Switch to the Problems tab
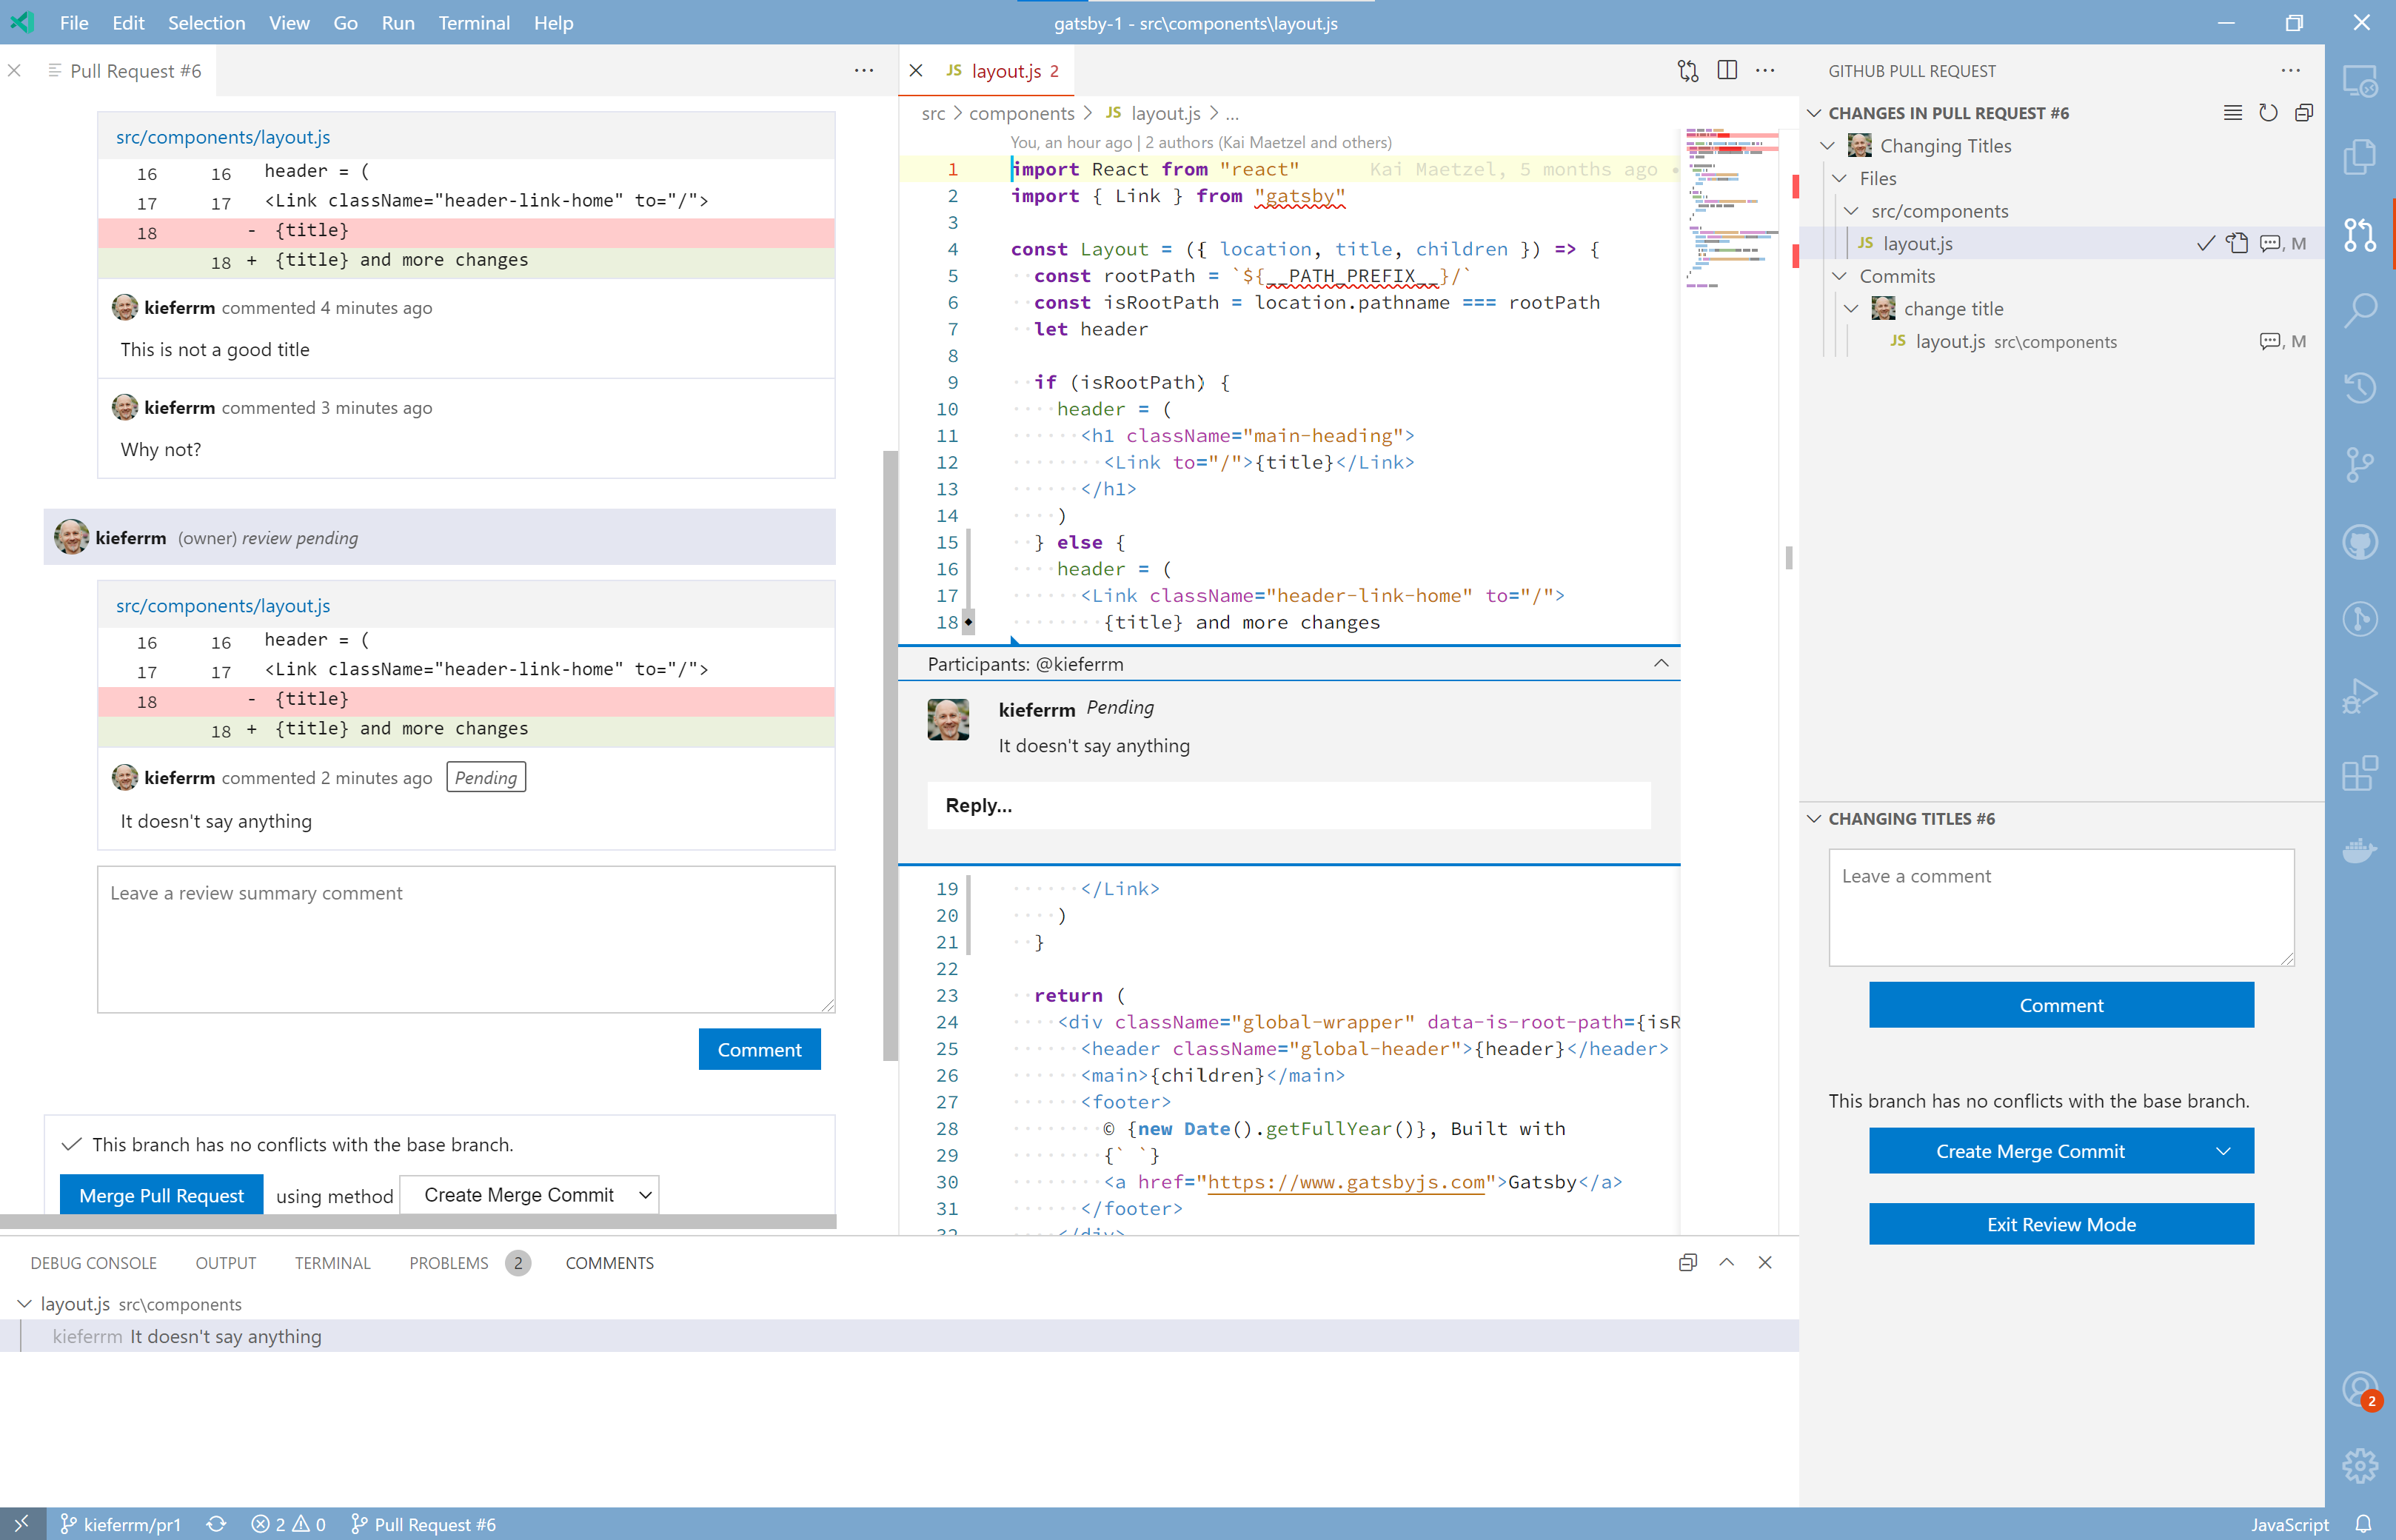This screenshot has width=2396, height=1540. tap(448, 1262)
